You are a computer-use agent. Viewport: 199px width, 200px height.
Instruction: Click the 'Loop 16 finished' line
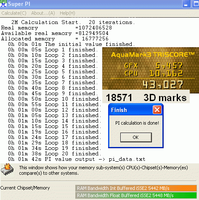55,132
